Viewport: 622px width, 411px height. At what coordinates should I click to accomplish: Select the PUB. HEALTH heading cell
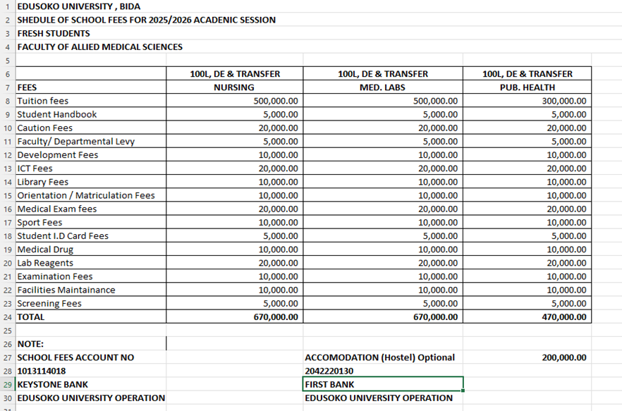[x=527, y=87]
